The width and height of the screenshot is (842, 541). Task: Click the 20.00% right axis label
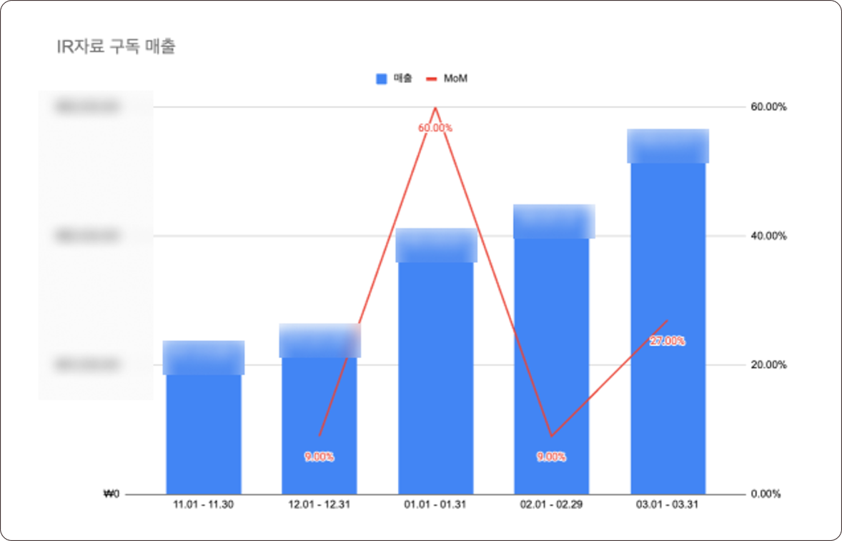769,365
